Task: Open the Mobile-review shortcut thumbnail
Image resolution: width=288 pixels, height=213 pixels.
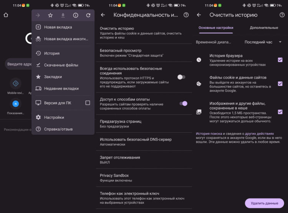Action: (x=16, y=84)
